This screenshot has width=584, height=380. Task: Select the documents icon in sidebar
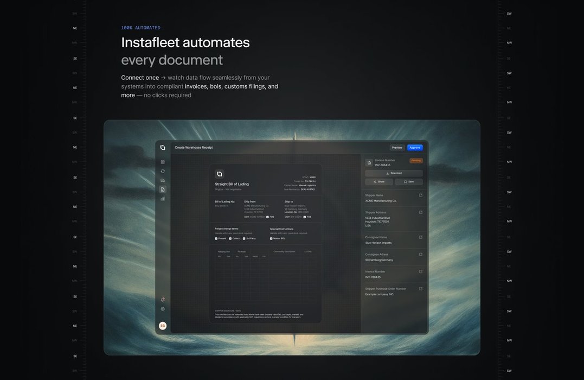click(x=163, y=189)
